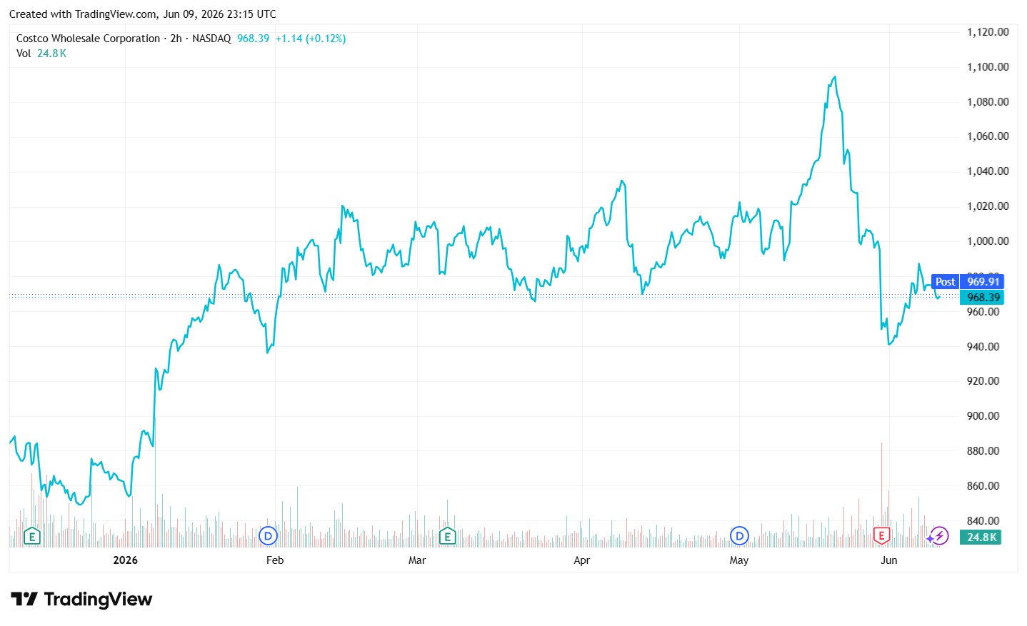This screenshot has height=626, width=1027.
Task: Select the 2h interval in the legend
Action: coord(176,39)
